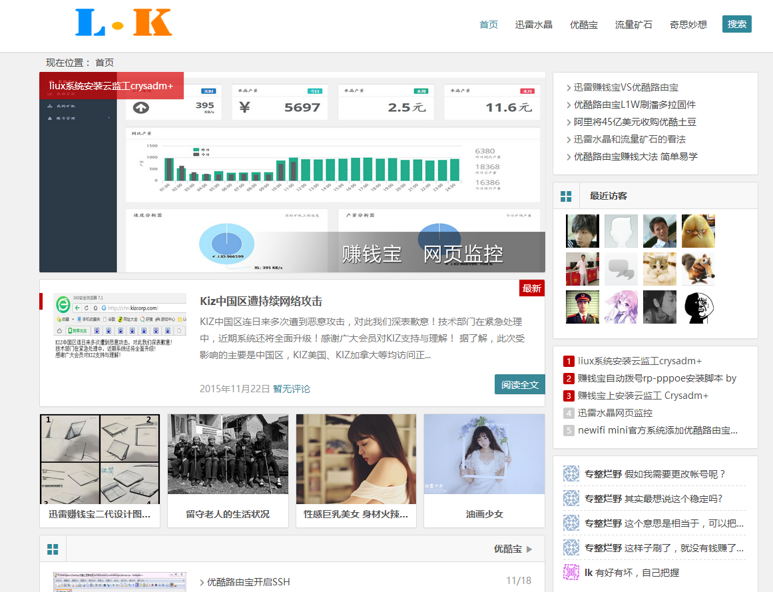Screen dimensions: 773x592
Task: Click the L·K site logo
Action: click(x=123, y=23)
